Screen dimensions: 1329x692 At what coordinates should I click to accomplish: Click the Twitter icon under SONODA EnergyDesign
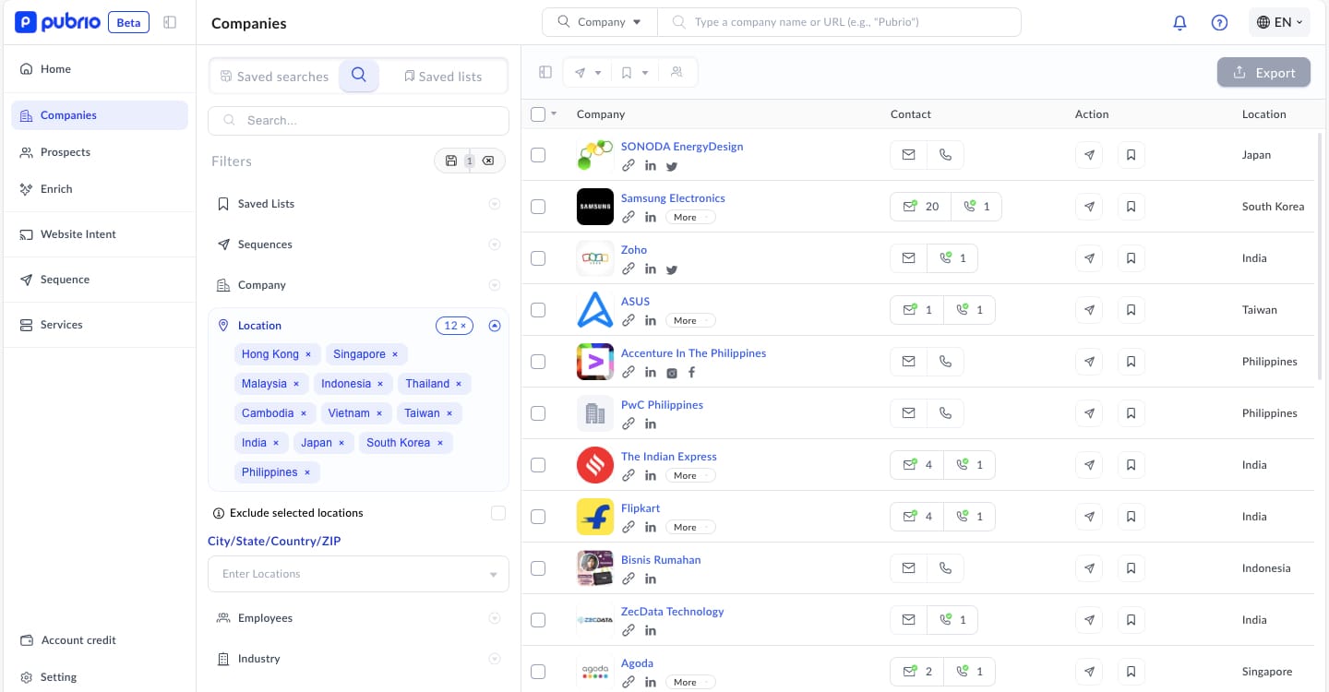pyautogui.click(x=672, y=166)
